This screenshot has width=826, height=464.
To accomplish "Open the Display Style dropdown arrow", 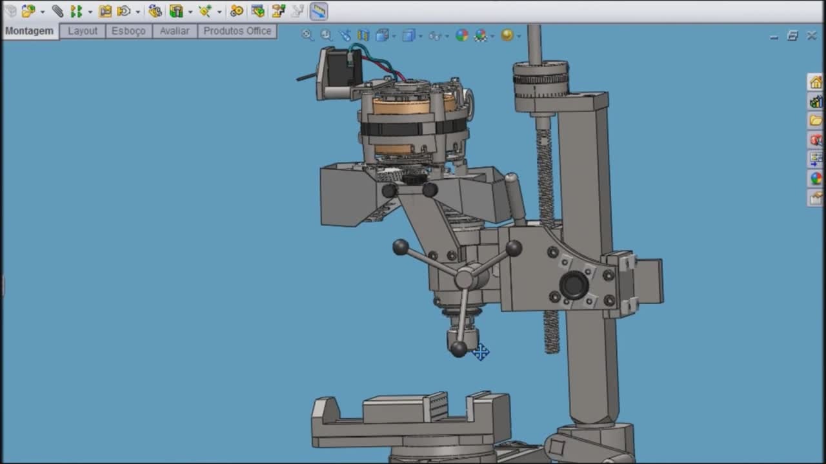I will 420,36.
